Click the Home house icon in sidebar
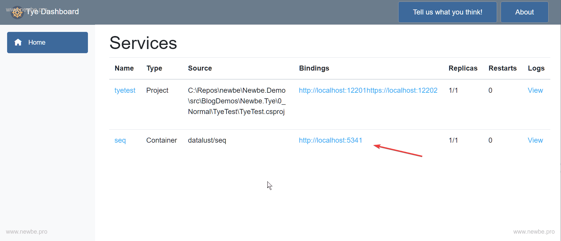The width and height of the screenshot is (561, 241). coord(18,43)
